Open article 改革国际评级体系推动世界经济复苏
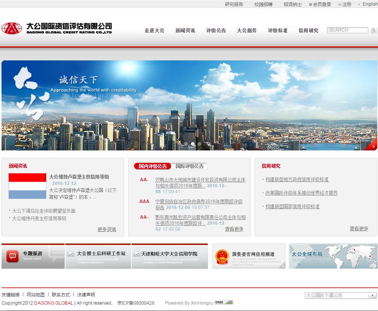This screenshot has width=378, height=311. (302, 193)
